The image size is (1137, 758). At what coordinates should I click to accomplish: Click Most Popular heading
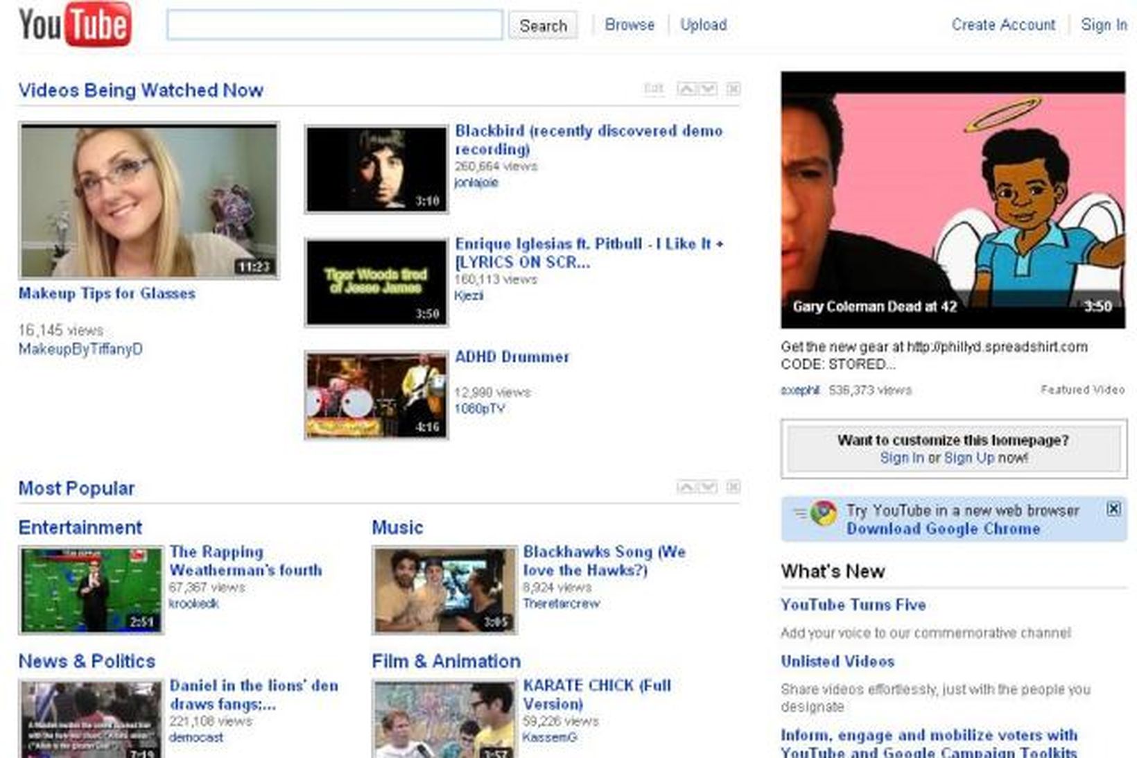click(x=76, y=488)
